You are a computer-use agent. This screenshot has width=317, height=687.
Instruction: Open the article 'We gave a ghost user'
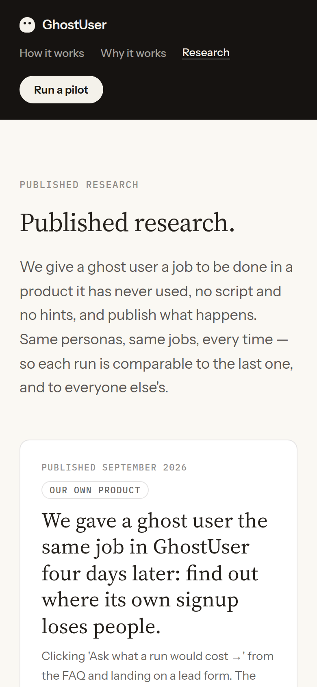coord(154,573)
